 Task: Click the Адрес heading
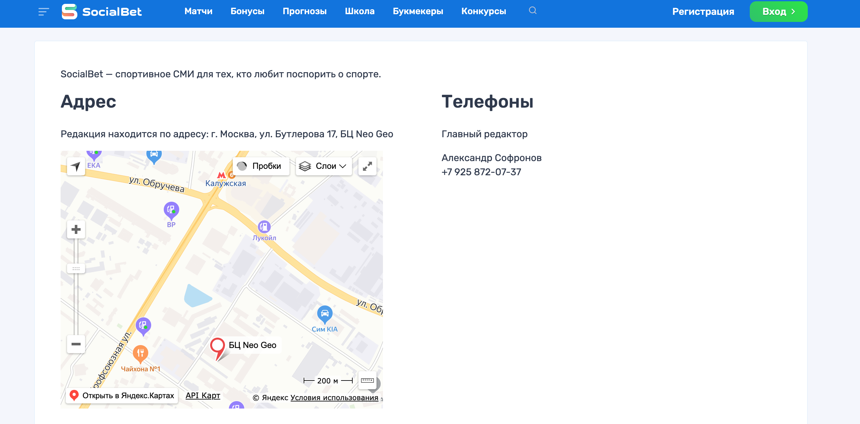tap(88, 102)
